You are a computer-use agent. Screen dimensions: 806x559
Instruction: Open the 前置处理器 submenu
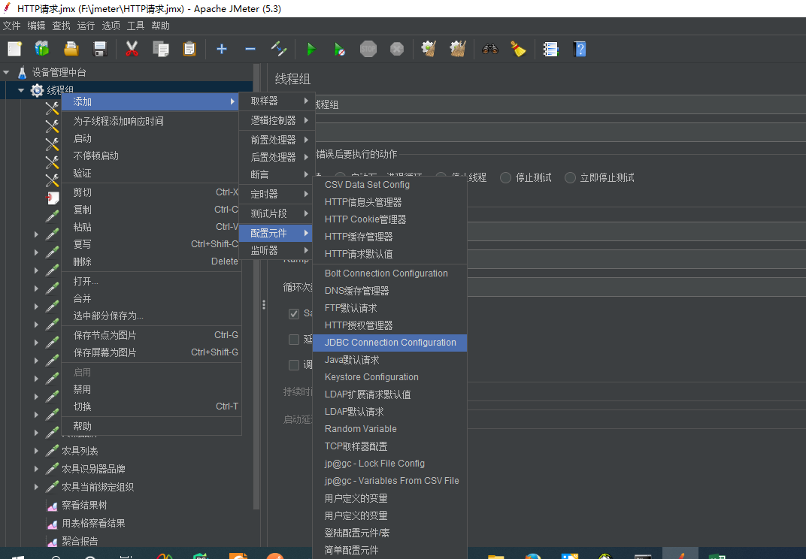[x=276, y=140]
